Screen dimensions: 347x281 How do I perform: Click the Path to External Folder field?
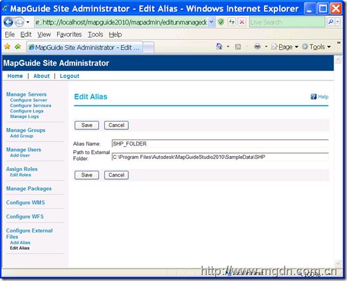pos(220,157)
